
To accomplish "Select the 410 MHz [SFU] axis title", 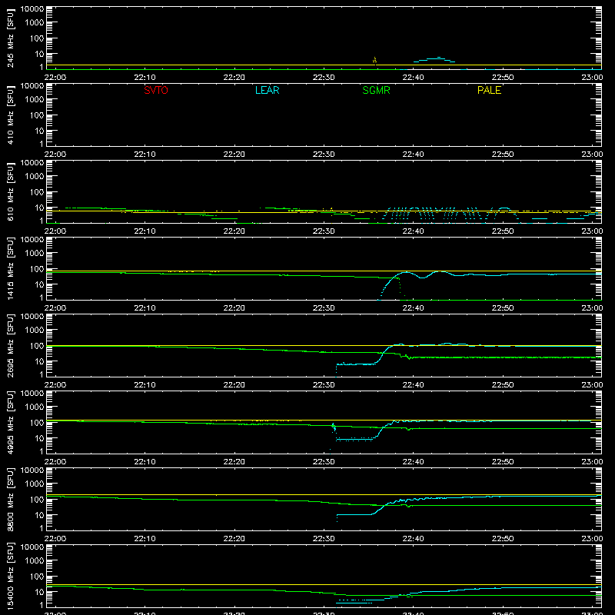I will coord(11,115).
